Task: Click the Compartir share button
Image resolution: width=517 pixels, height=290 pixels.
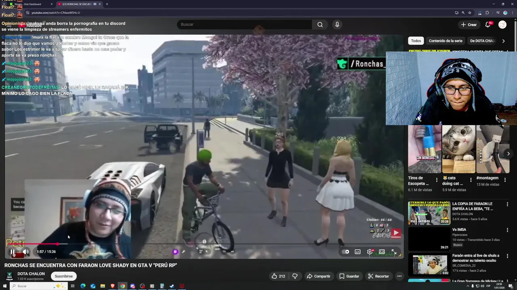Action: coord(318,276)
